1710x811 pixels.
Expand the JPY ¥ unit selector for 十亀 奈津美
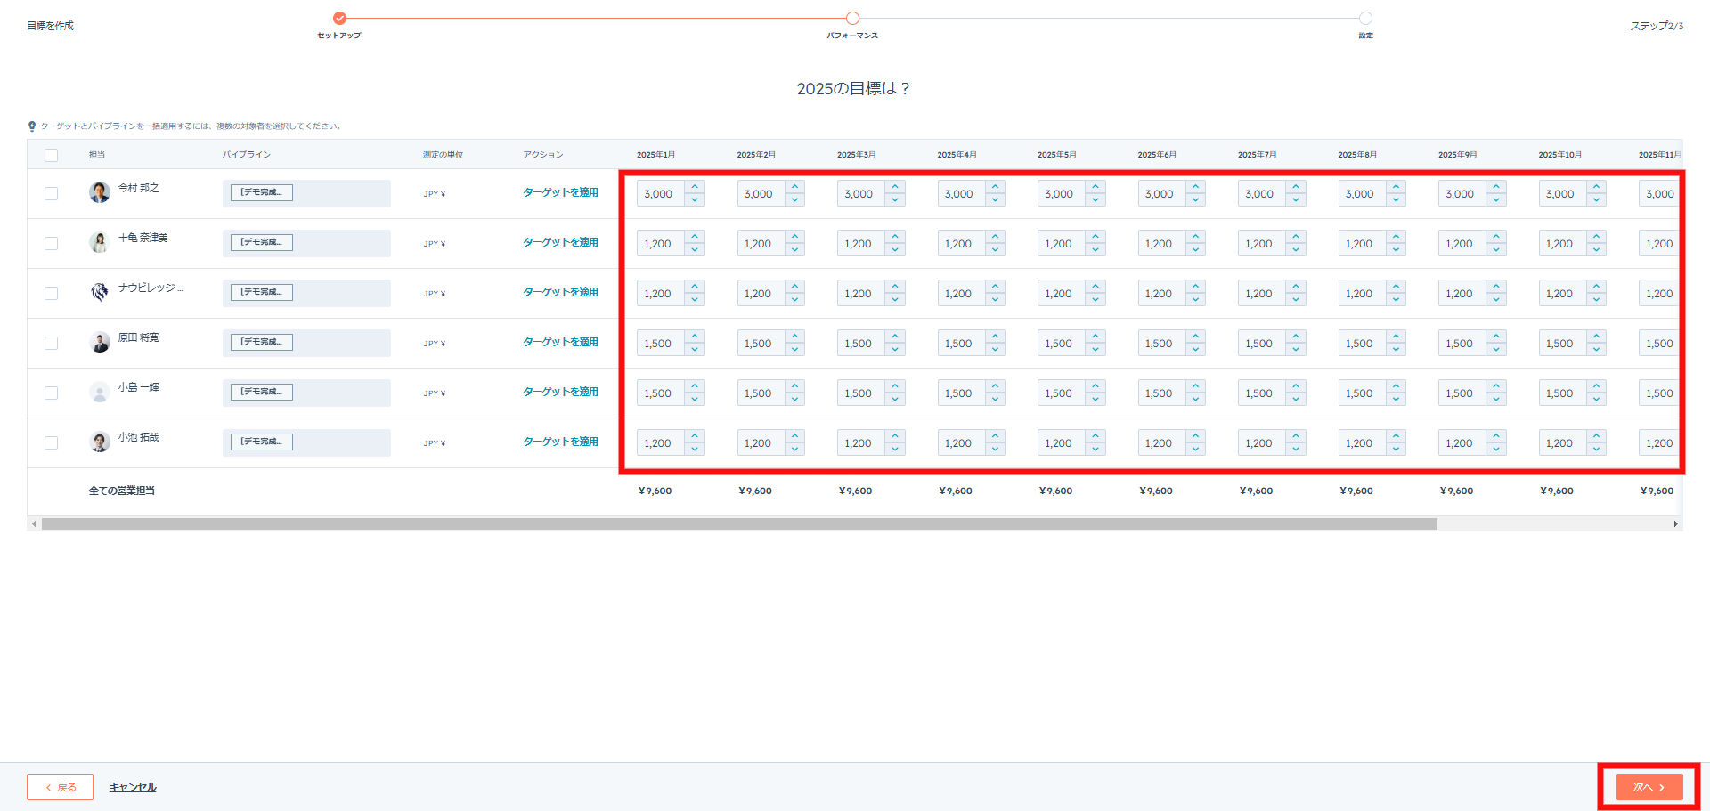pyautogui.click(x=435, y=244)
